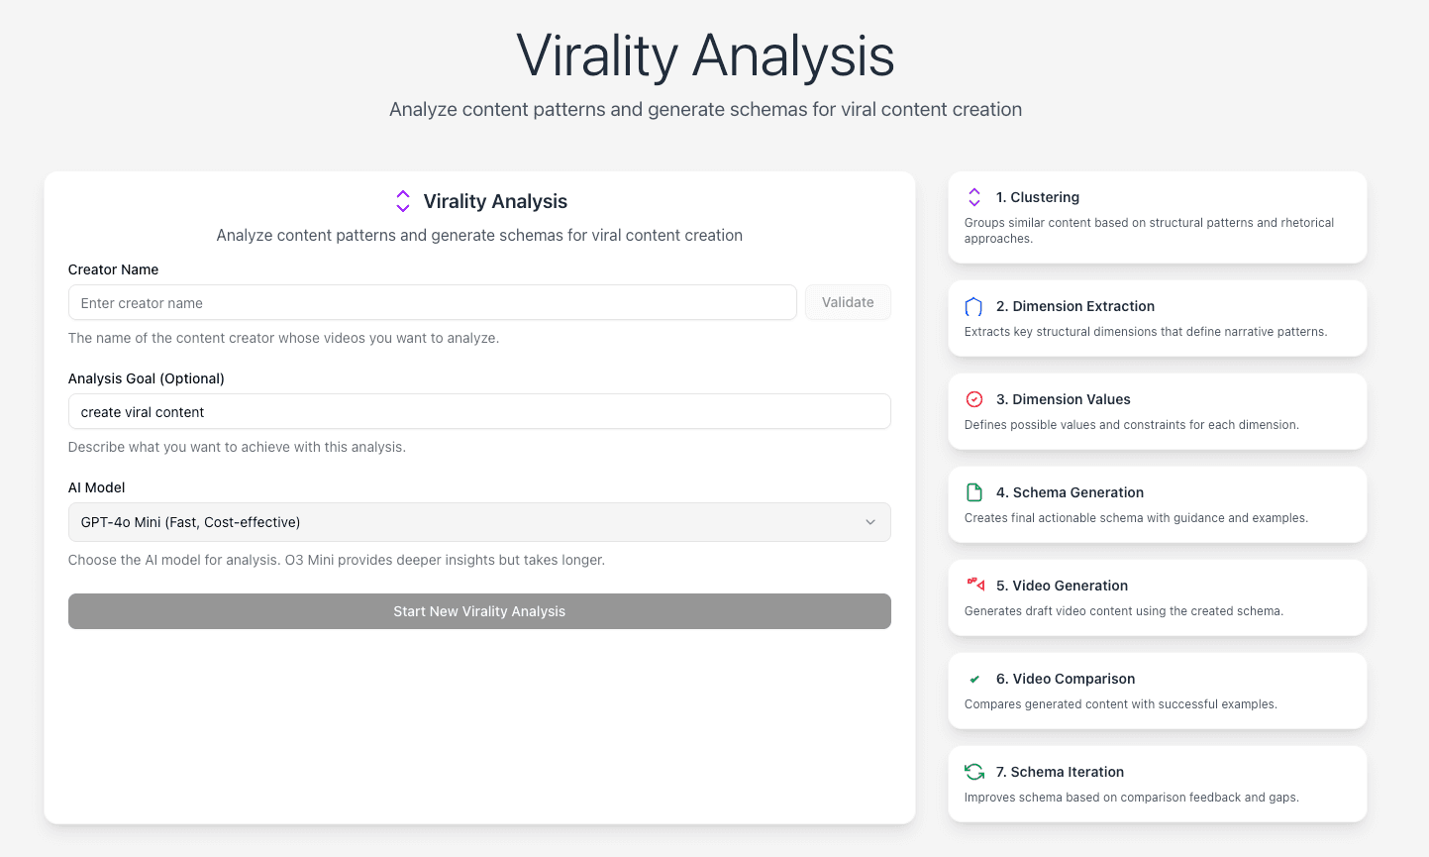Select the 7. Schema Iteration card title
The image size is (1429, 857).
tap(1060, 772)
